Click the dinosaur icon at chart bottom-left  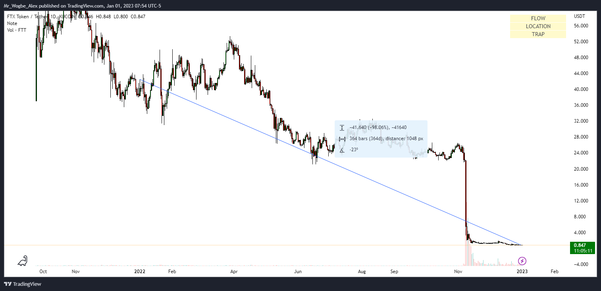[x=22, y=260]
